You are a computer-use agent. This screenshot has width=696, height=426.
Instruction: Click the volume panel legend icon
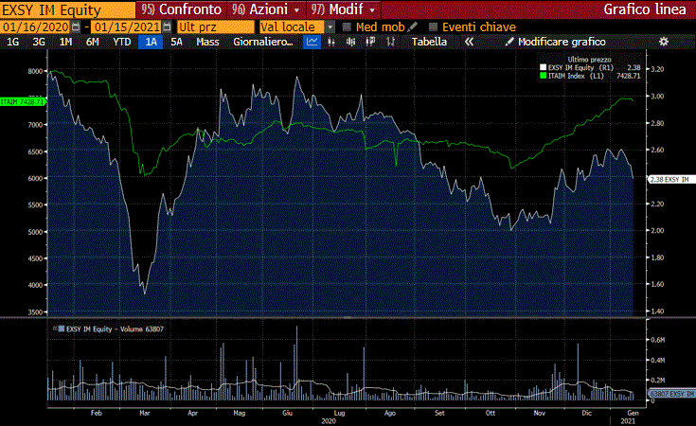point(61,328)
